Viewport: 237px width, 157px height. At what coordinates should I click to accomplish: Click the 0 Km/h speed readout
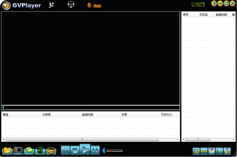[x=94, y=6]
